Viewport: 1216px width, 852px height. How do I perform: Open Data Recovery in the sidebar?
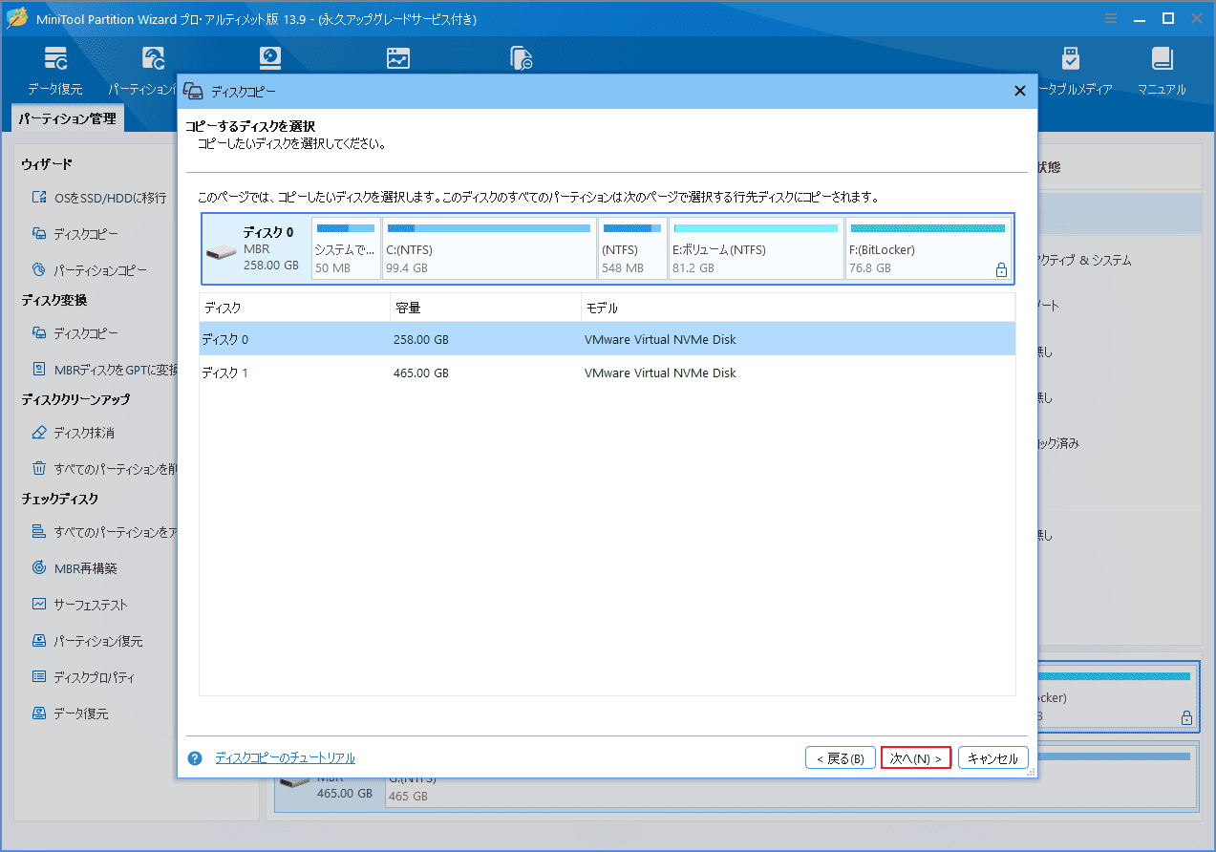[70, 714]
